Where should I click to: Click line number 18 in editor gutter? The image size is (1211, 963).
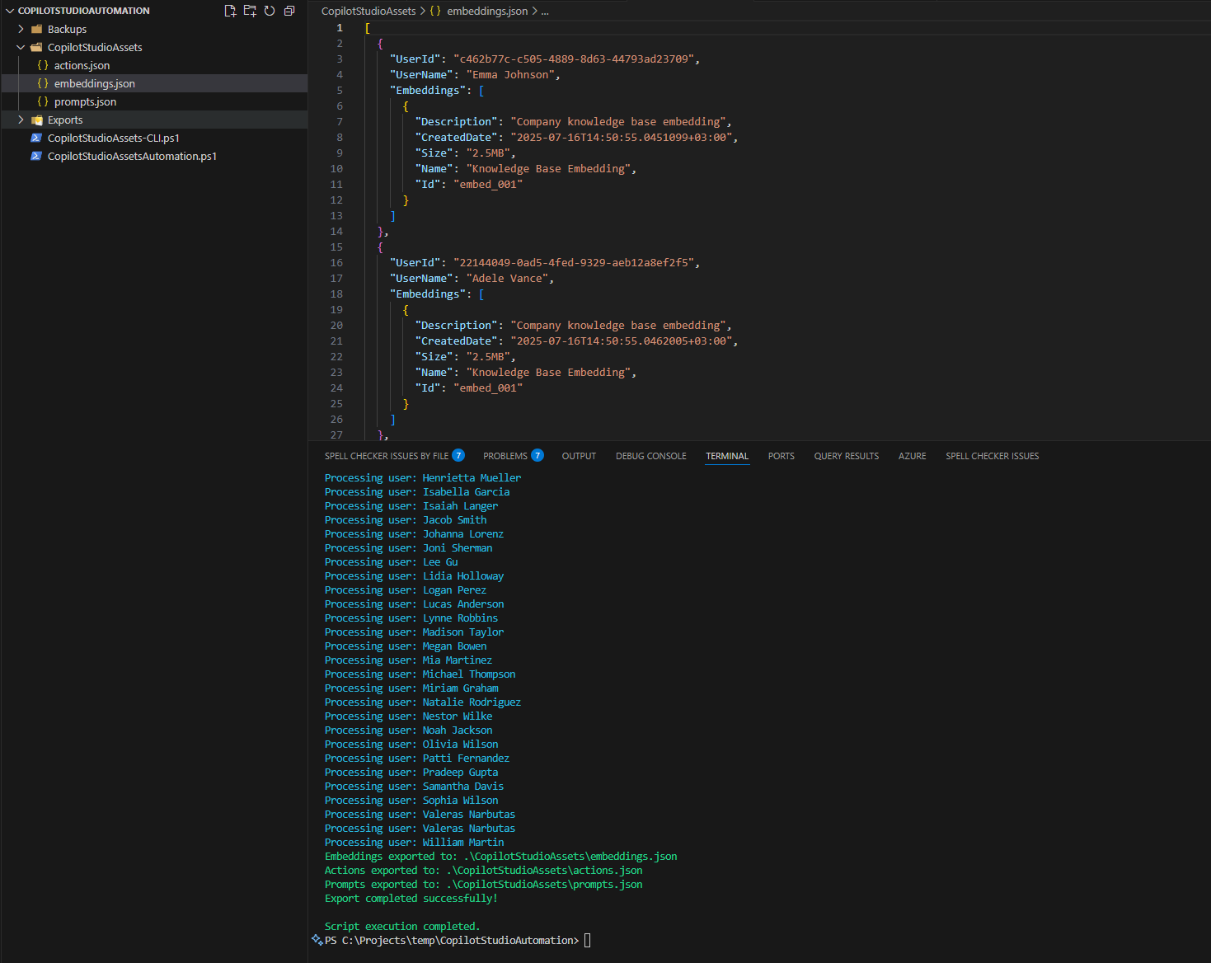click(x=336, y=294)
